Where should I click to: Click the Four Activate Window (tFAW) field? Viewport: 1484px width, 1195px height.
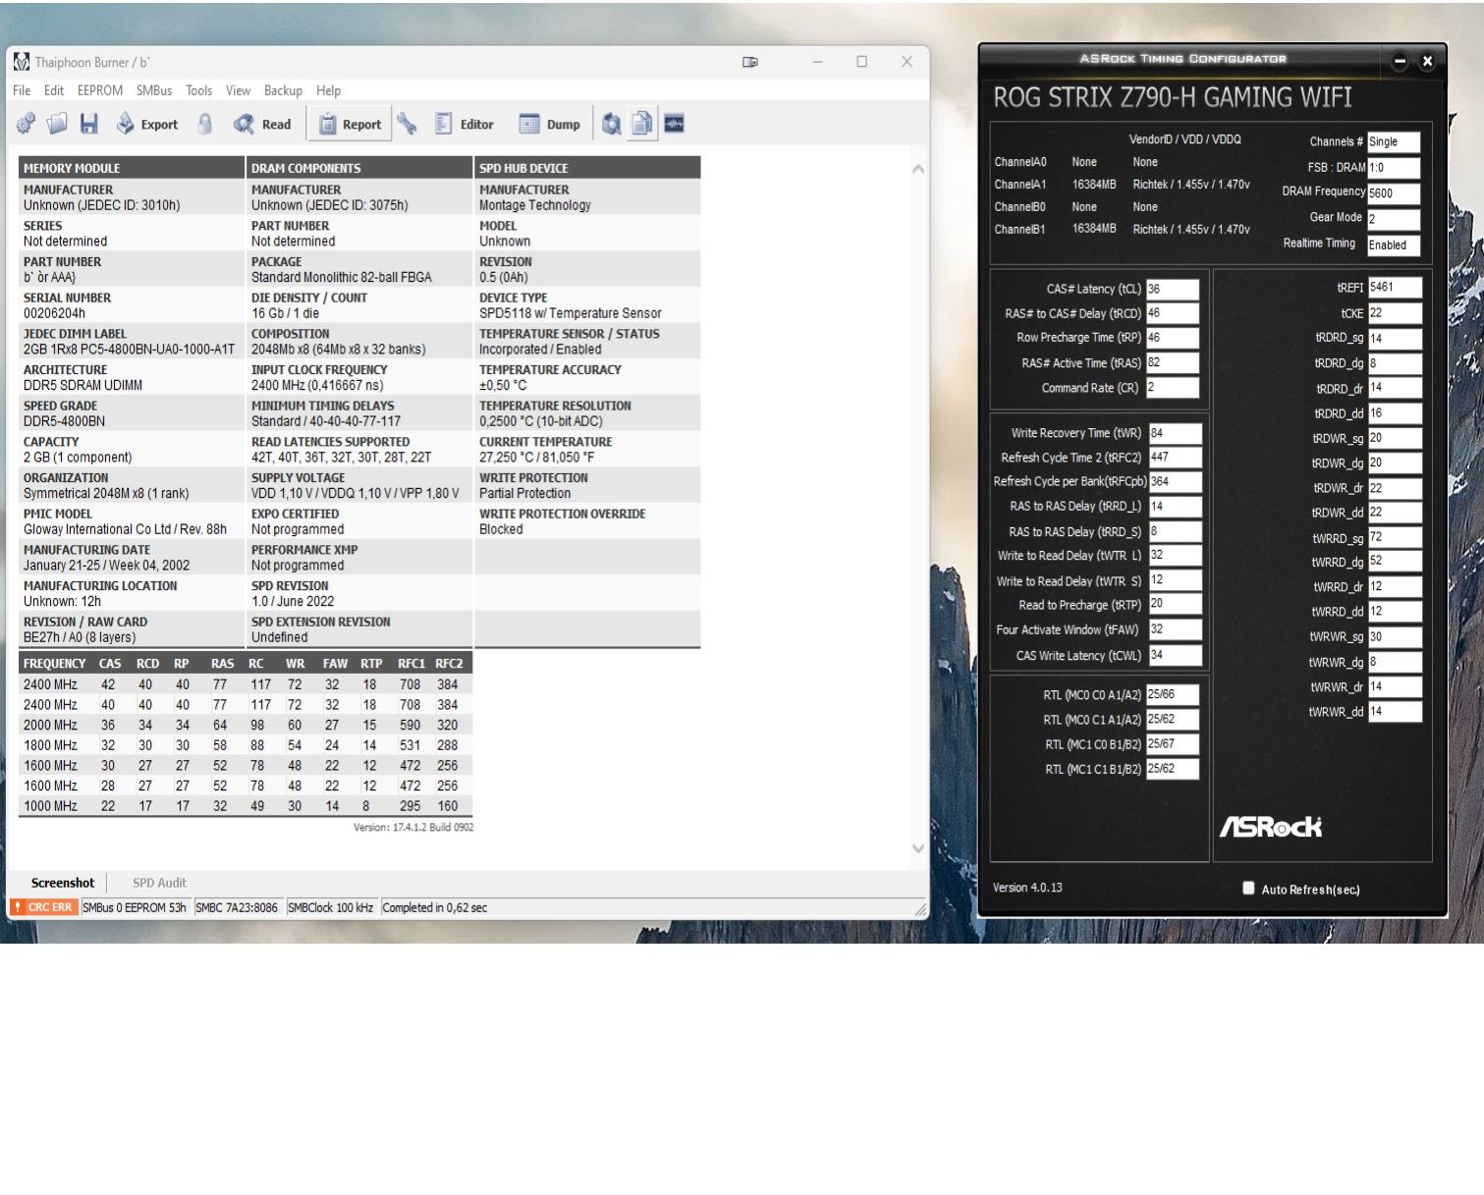pyautogui.click(x=1175, y=629)
